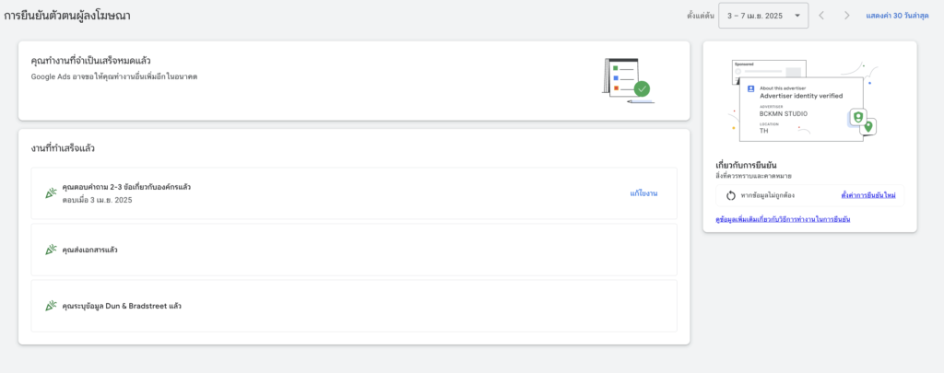The width and height of the screenshot is (944, 373).
Task: Click the แสดงค่า 30 วันล่าสุด link
Action: click(901, 16)
